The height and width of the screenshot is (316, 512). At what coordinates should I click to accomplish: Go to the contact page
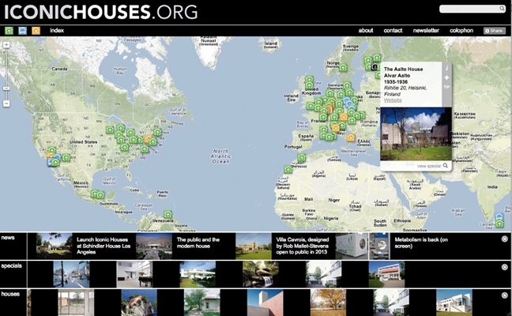coord(393,31)
